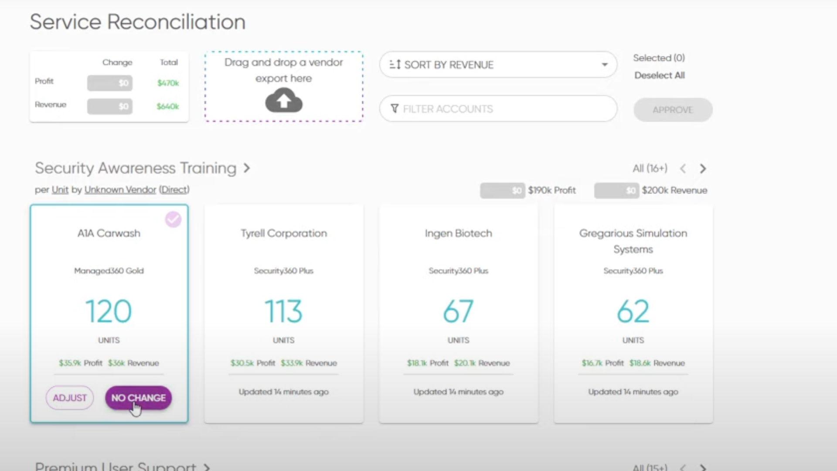Focus the Filter Accounts input field
The width and height of the screenshot is (837, 471).
click(x=498, y=109)
